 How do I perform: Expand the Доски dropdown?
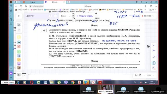65,16
